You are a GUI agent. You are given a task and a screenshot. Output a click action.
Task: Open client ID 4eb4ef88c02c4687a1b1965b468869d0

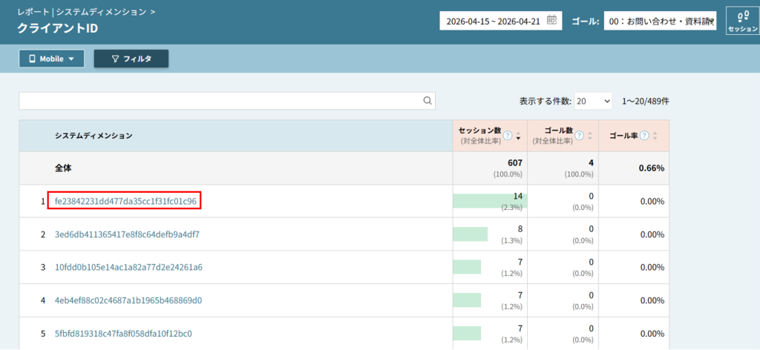click(x=128, y=300)
